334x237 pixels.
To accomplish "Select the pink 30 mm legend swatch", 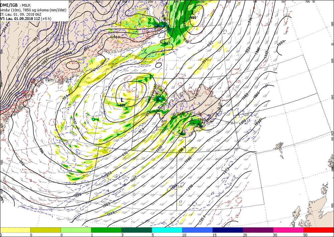I will click(x=289, y=230).
